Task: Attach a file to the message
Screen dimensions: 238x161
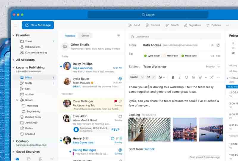Action: (172, 25)
